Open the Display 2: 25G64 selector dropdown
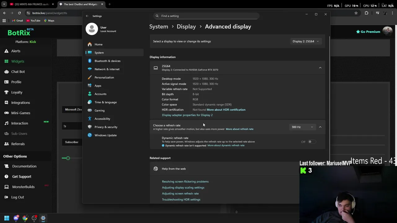This screenshot has height=223, width=397. click(x=306, y=41)
